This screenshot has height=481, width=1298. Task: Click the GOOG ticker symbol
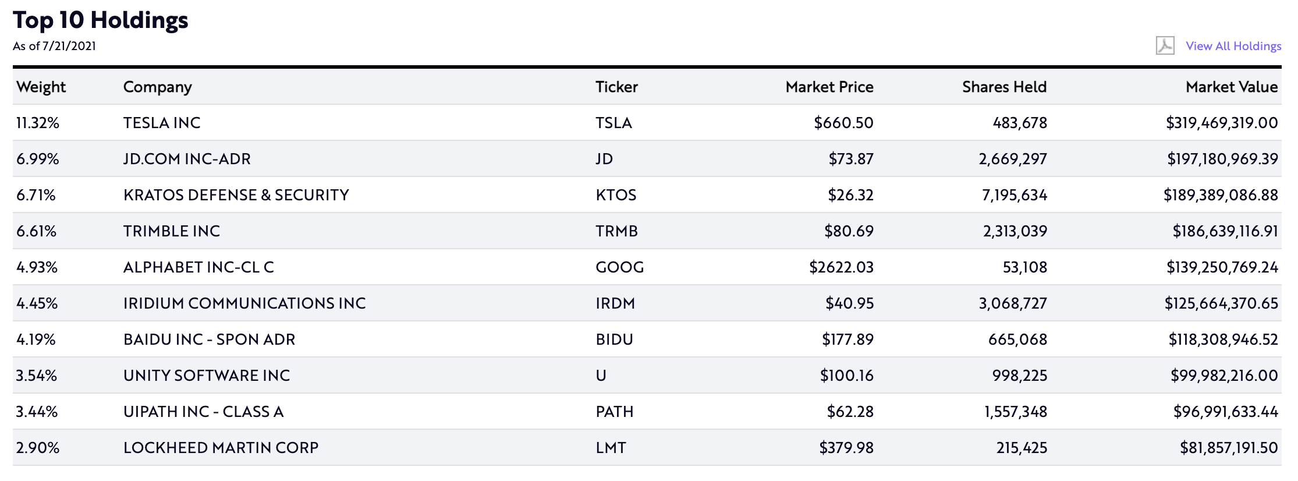619,267
